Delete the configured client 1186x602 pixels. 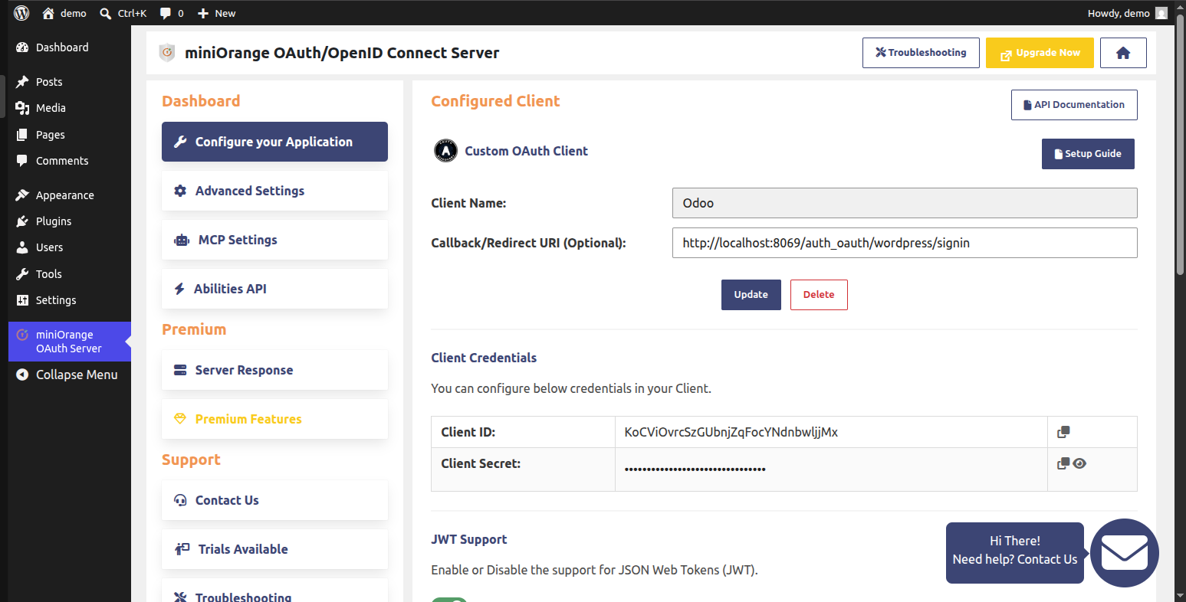click(x=819, y=295)
